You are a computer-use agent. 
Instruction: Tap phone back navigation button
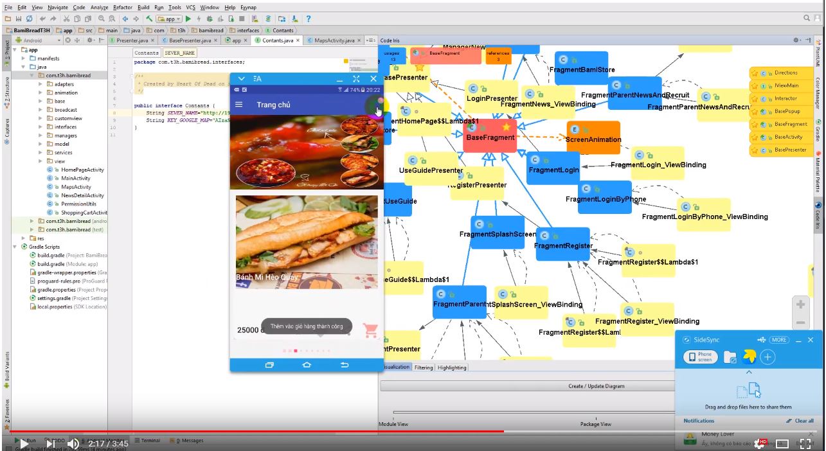pos(345,365)
